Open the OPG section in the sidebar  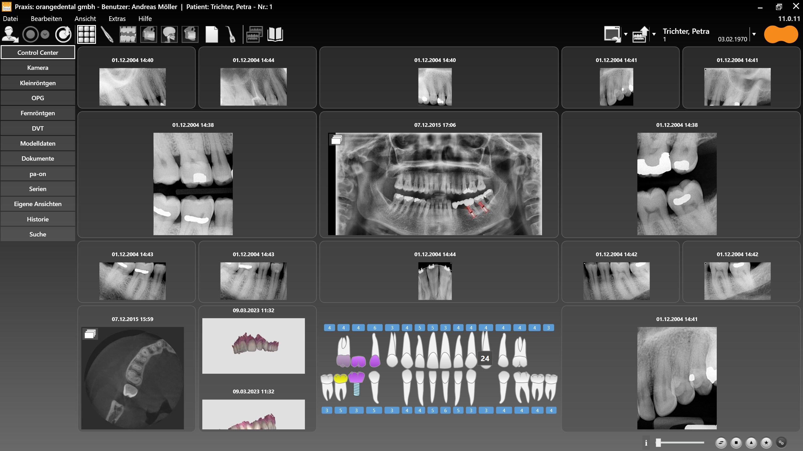click(38, 98)
